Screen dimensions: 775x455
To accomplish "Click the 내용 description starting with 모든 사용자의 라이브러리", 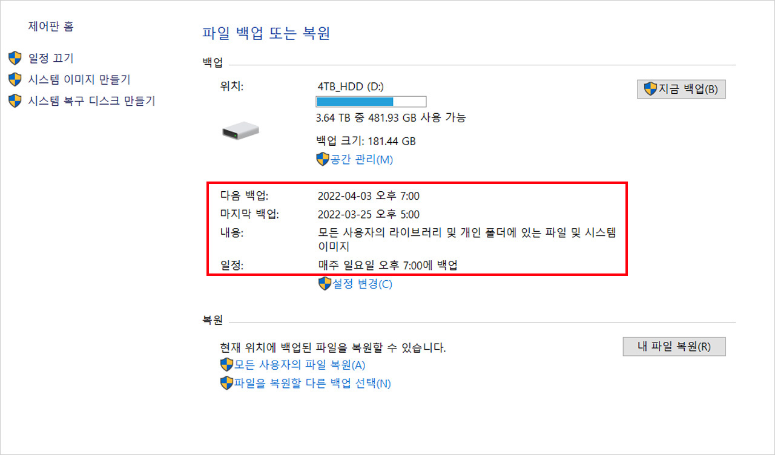I will point(466,233).
